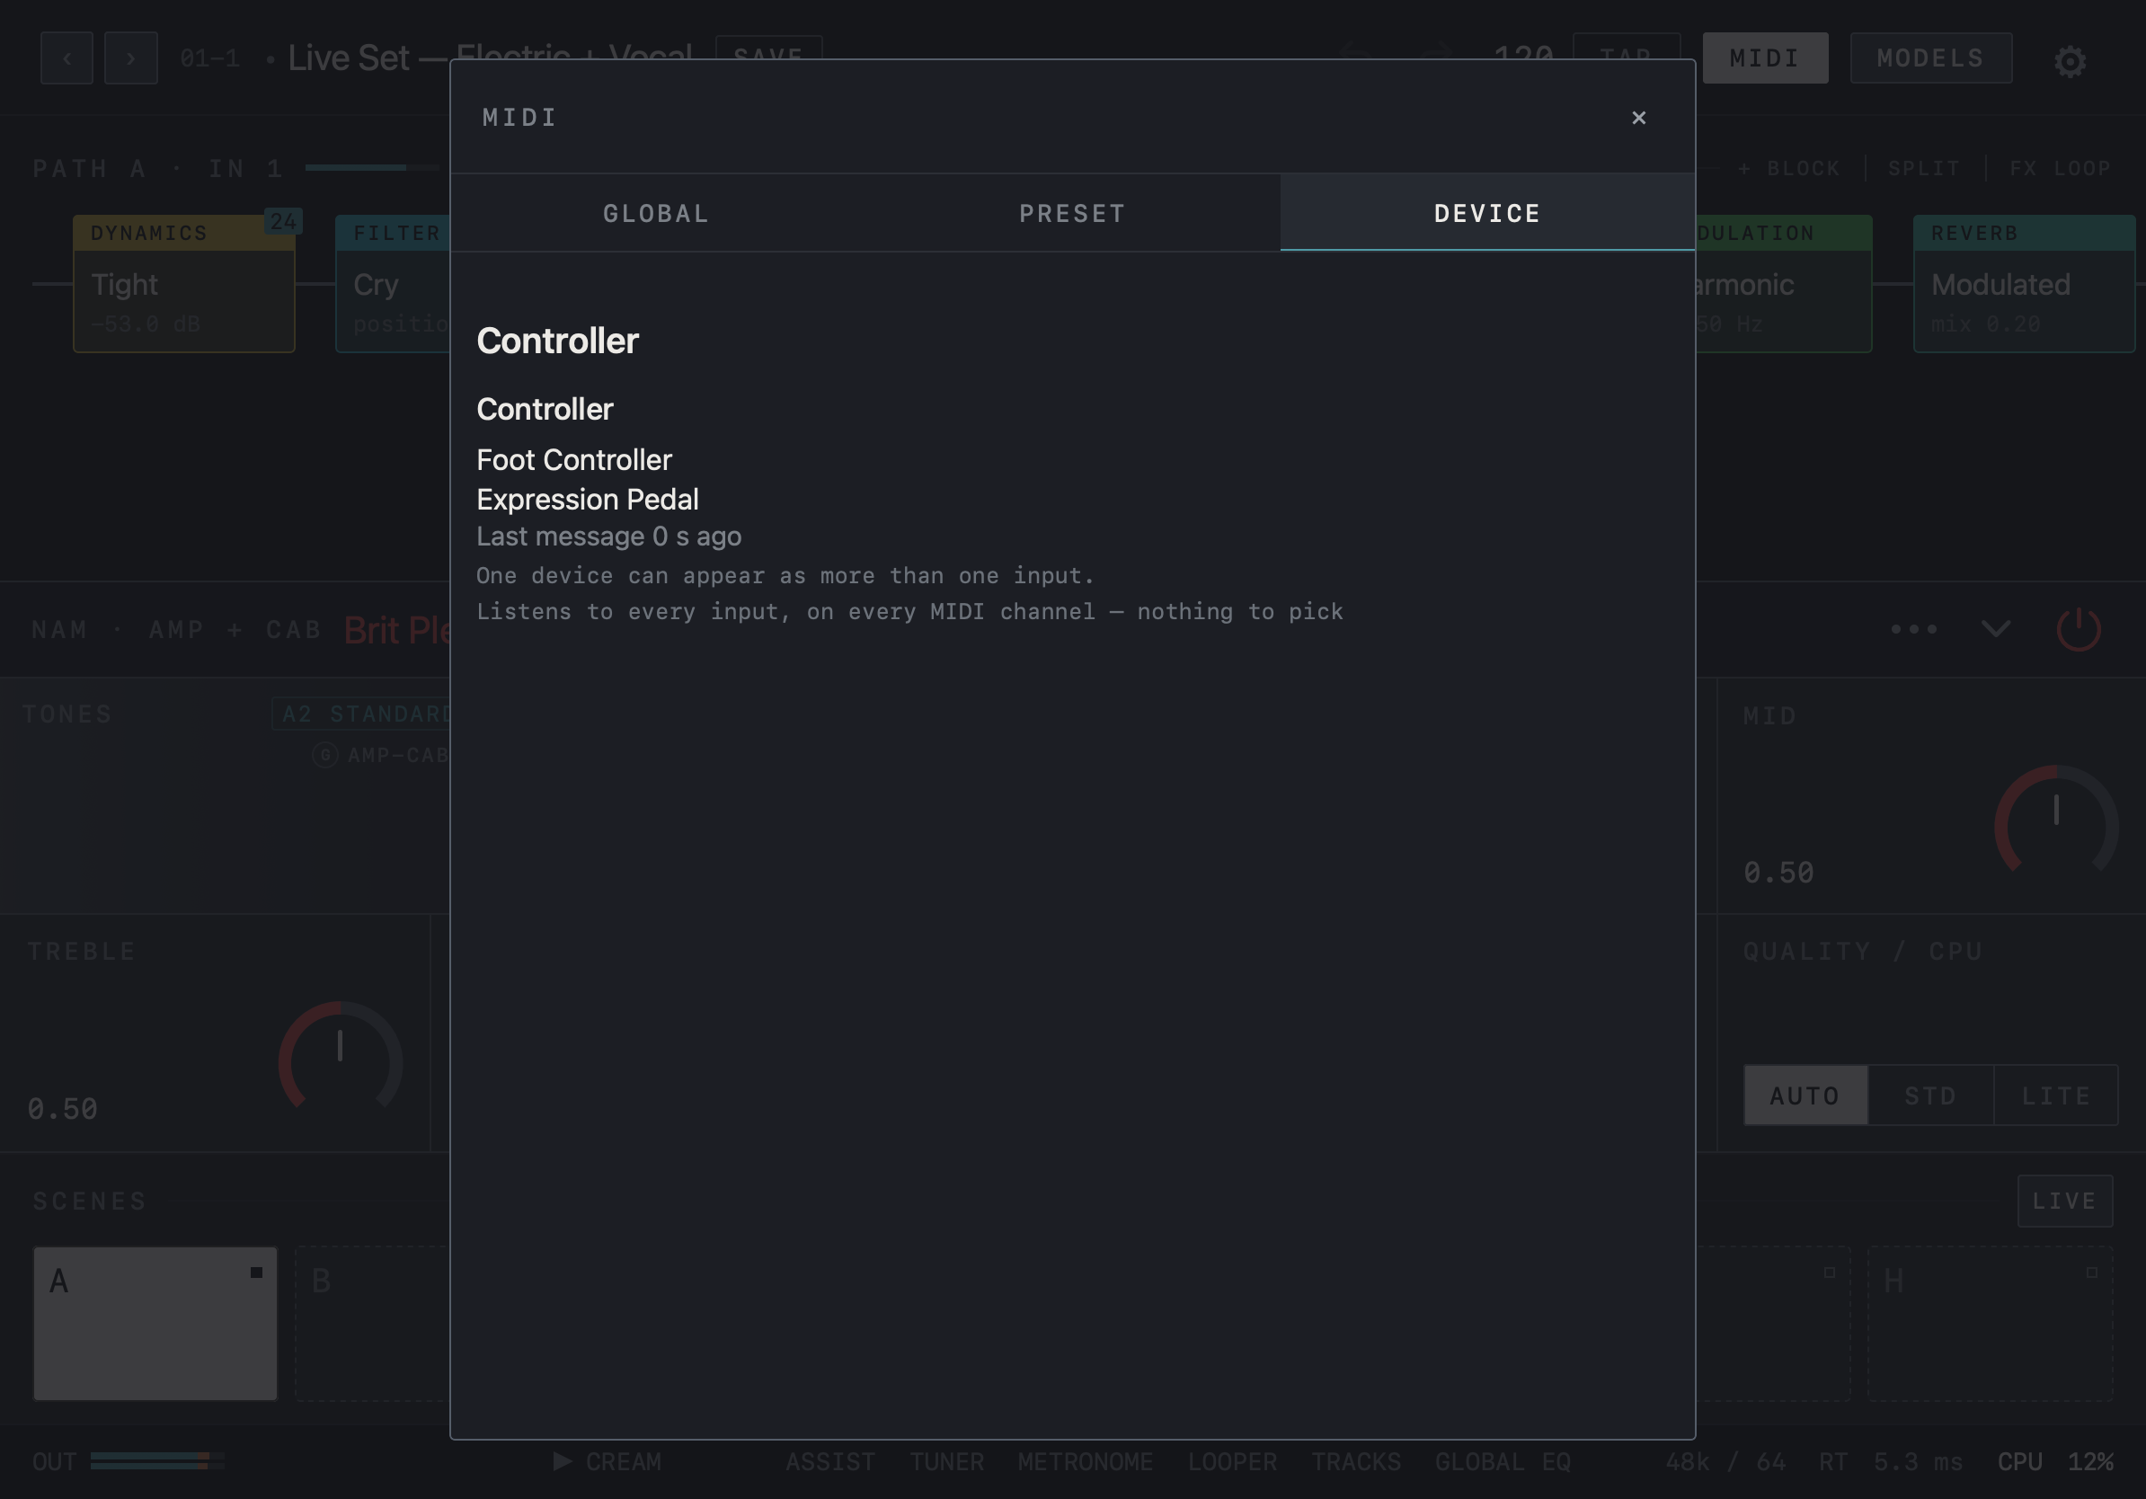Click the RT 5.3 ms latency readout
Viewport: 2146px width, 1499px height.
1891,1461
